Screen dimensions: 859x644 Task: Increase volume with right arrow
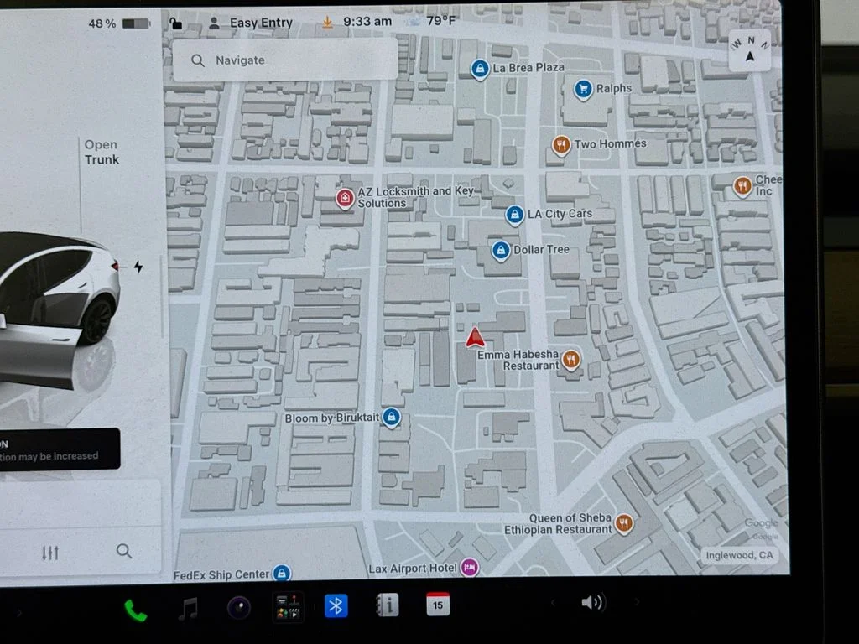[x=637, y=602]
